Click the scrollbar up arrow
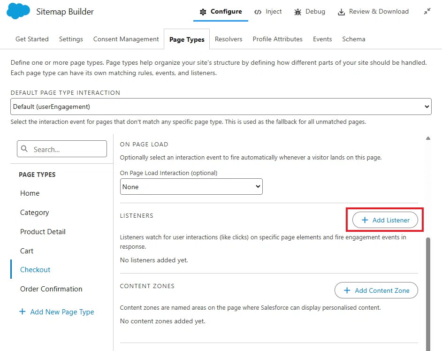 point(428,138)
